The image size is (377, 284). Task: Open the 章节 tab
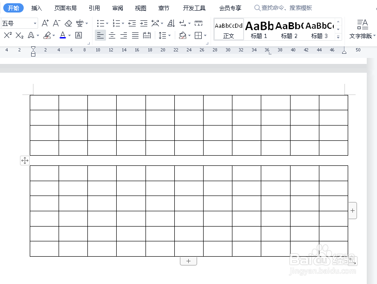(x=164, y=8)
